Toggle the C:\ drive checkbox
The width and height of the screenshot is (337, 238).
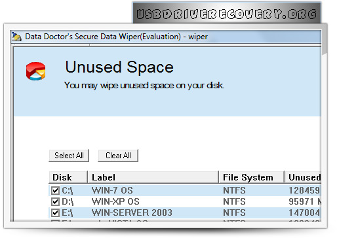55,190
